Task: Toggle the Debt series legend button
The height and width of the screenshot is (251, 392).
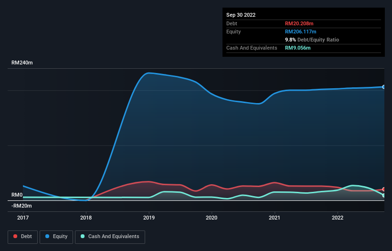Action: point(23,237)
